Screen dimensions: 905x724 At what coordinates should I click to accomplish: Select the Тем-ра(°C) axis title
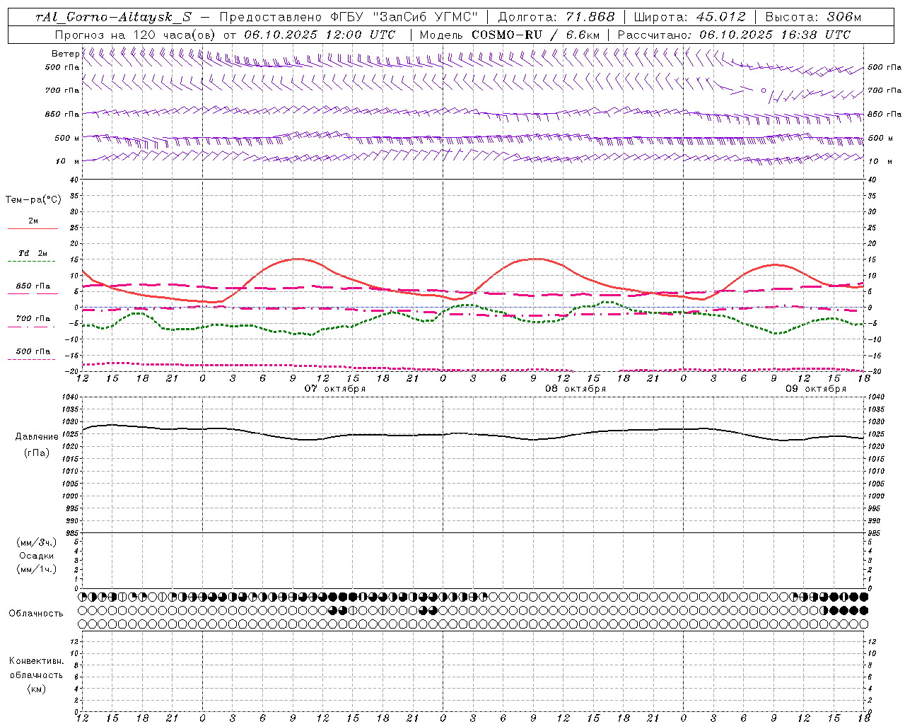[33, 200]
